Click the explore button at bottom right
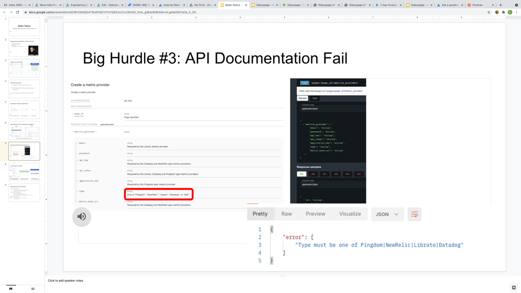Image resolution: width=521 pixels, height=293 pixels. pyautogui.click(x=514, y=288)
